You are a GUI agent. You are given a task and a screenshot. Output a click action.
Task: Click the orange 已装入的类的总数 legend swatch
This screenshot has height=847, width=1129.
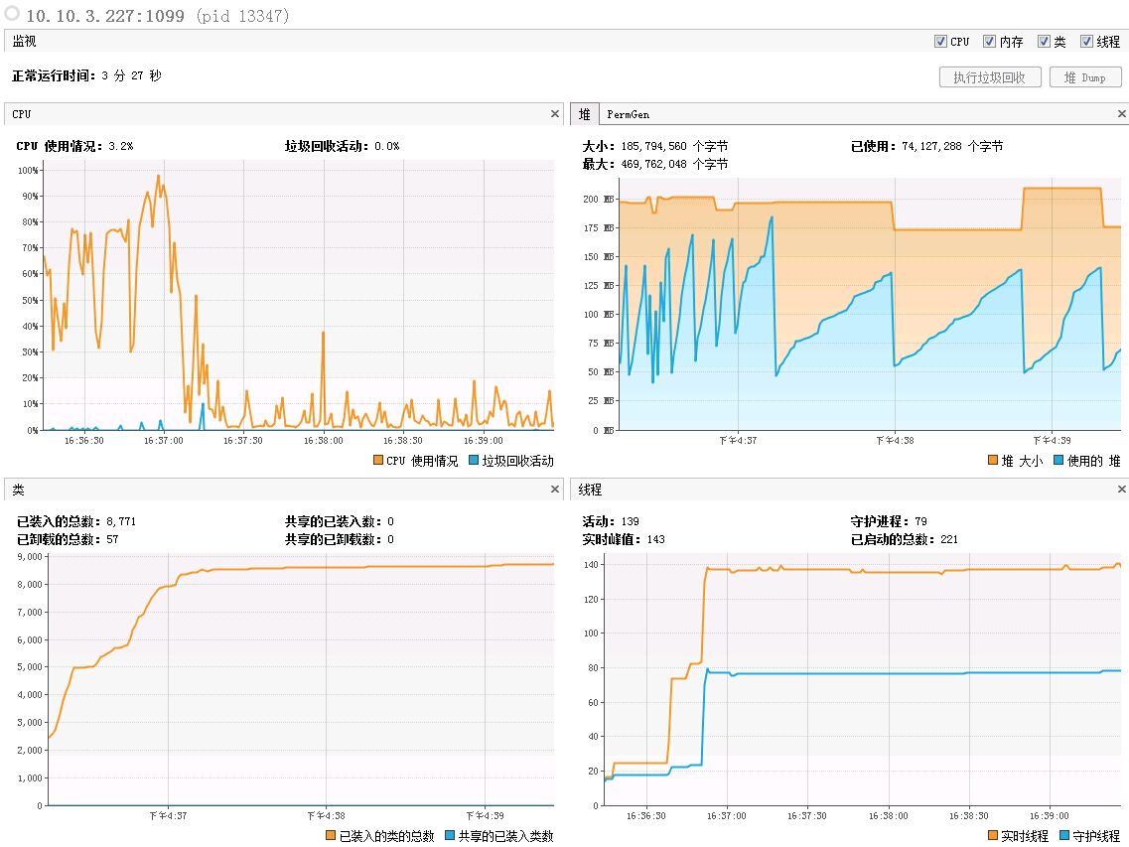[331, 835]
